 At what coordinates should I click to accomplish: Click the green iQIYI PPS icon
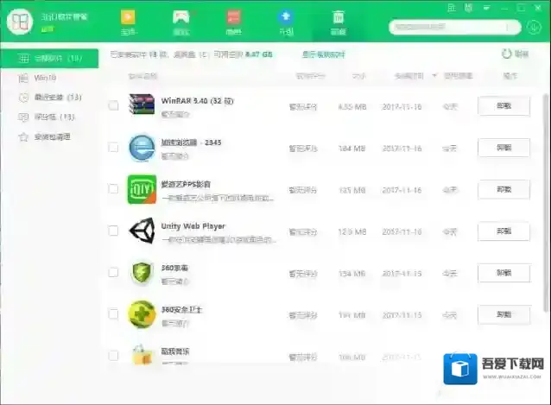pyautogui.click(x=141, y=189)
